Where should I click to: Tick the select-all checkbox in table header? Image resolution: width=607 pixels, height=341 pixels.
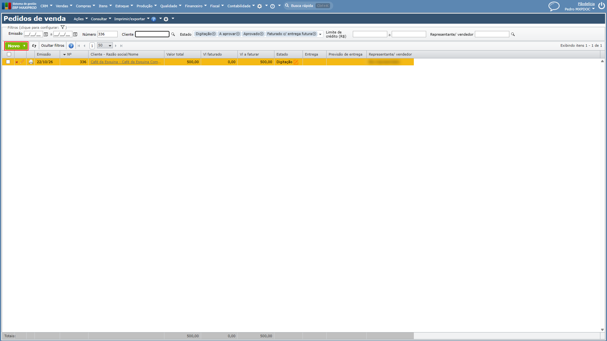(9, 54)
